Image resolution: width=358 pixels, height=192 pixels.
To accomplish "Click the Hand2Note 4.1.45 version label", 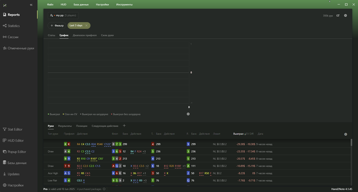I will (342, 189).
